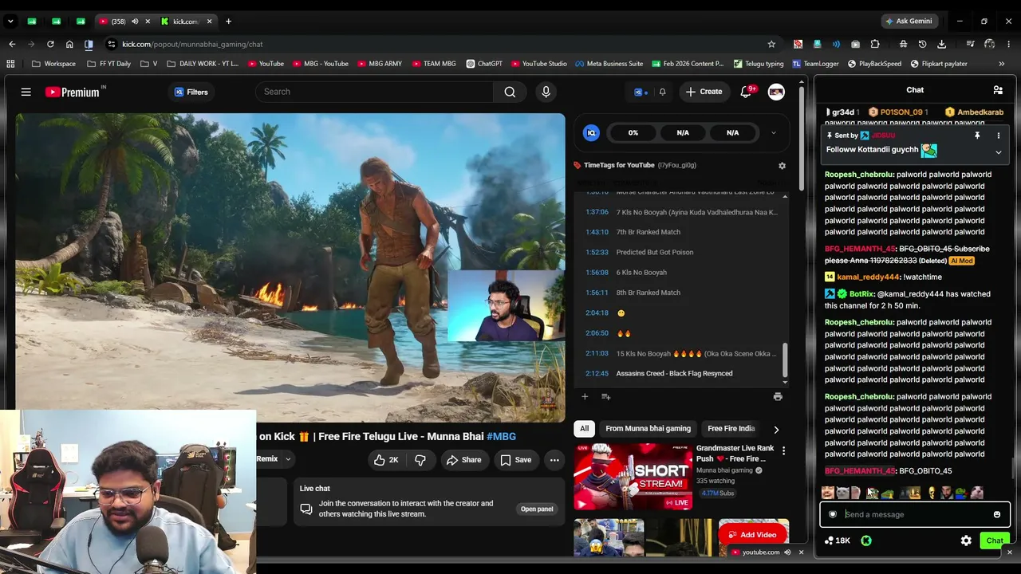Open the emoji picker in chat input

point(997,514)
